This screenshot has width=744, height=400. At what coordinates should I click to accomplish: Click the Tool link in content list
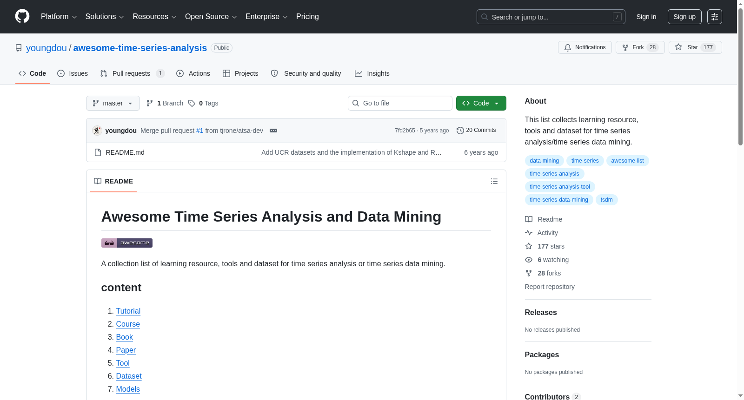tap(123, 363)
